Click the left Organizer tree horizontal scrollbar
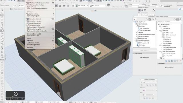Viewport: 183px width, 103px height. click(x=141, y=47)
